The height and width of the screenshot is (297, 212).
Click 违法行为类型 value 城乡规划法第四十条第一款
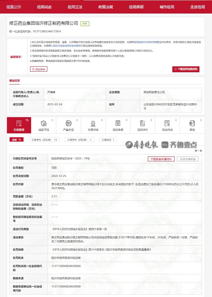[x=79, y=229]
